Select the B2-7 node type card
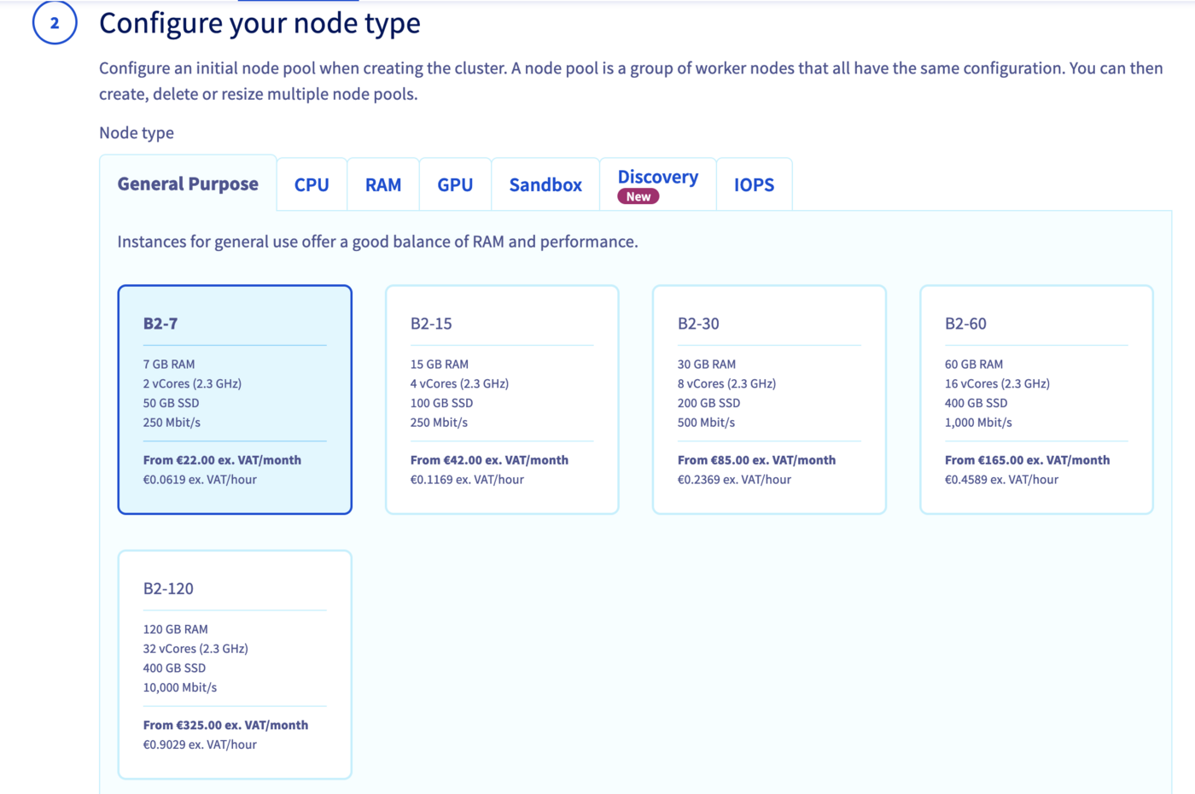 tap(235, 399)
